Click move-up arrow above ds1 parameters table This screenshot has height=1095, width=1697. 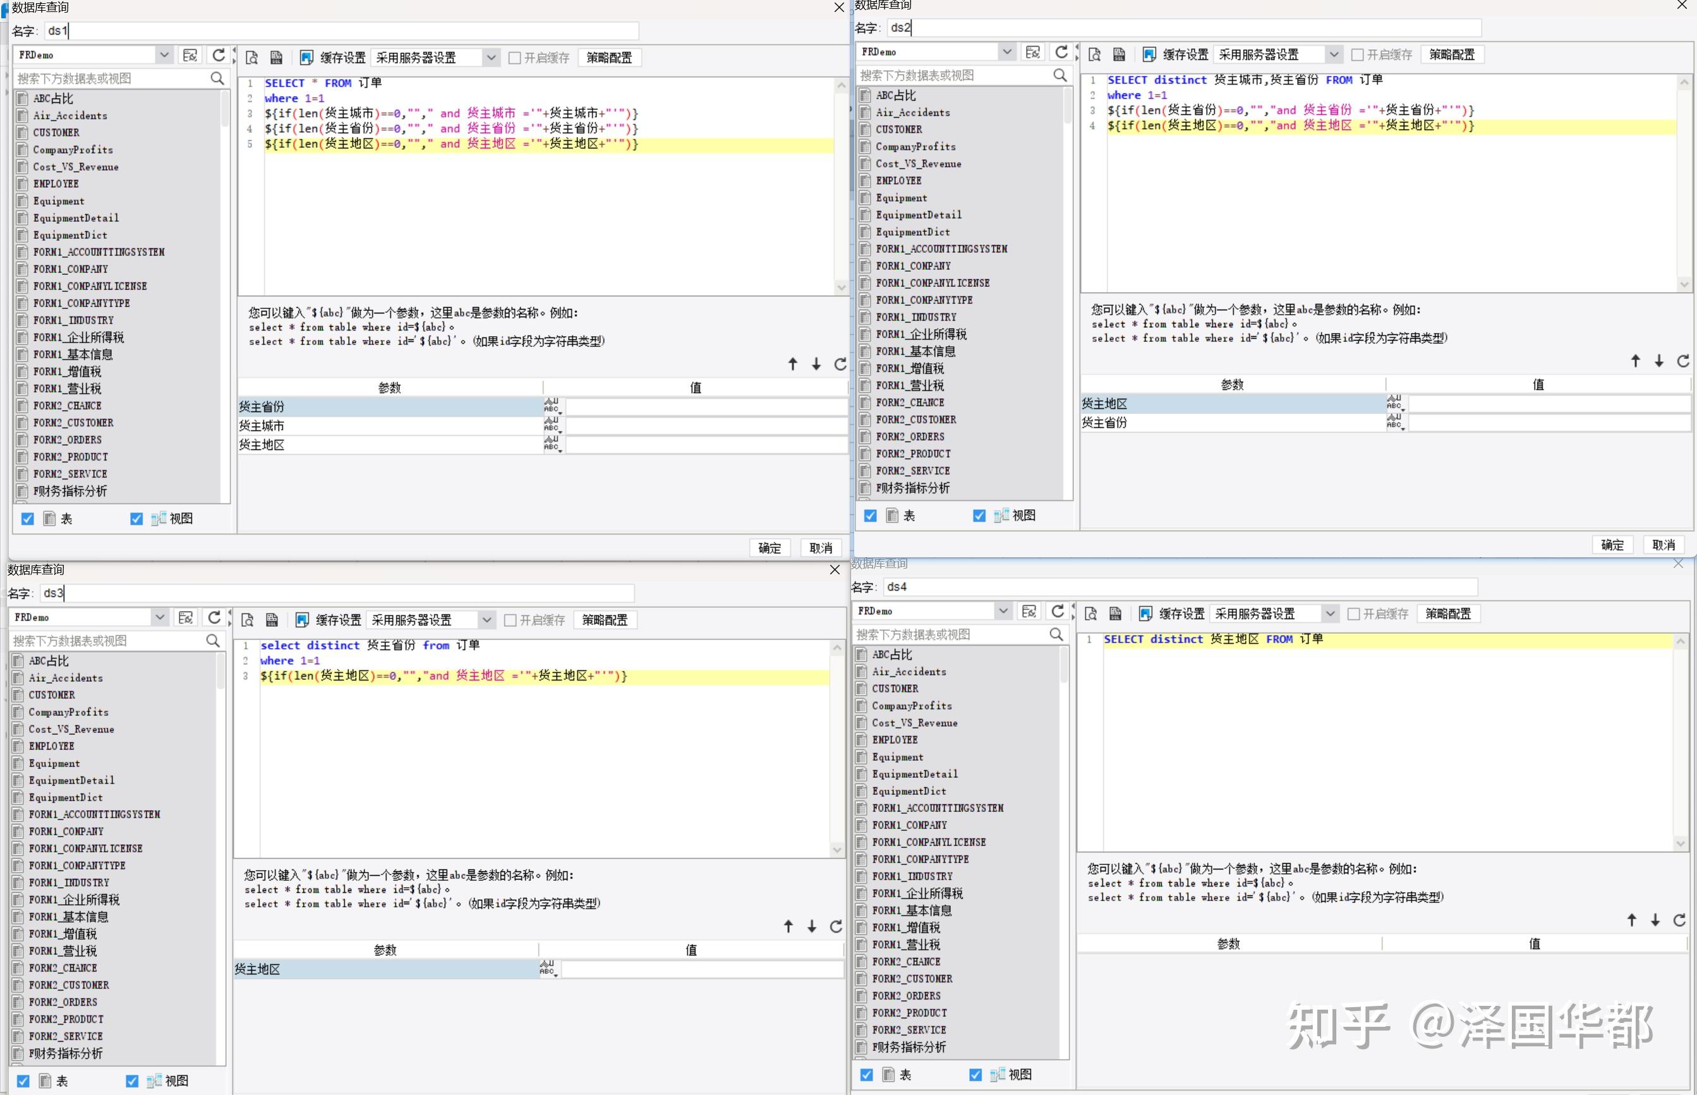coord(793,364)
